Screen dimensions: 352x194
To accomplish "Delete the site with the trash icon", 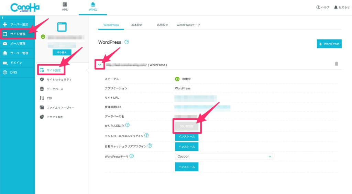I will [337, 64].
